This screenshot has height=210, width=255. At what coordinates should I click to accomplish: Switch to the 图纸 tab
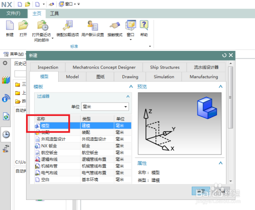click(x=100, y=77)
